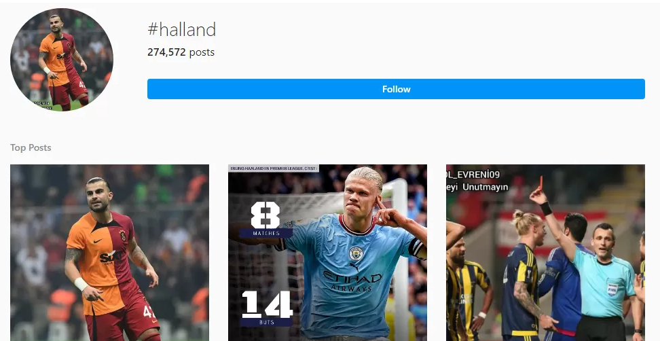Click the #halland hashtag title

coord(181,29)
